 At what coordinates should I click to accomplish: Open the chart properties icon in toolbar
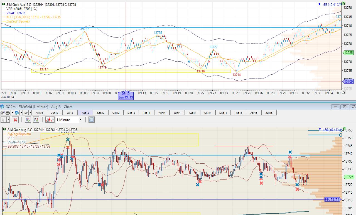[2, 113]
